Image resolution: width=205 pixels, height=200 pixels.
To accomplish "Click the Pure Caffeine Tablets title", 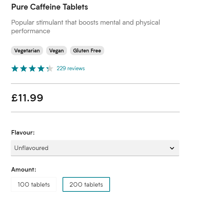I will (x=50, y=7).
